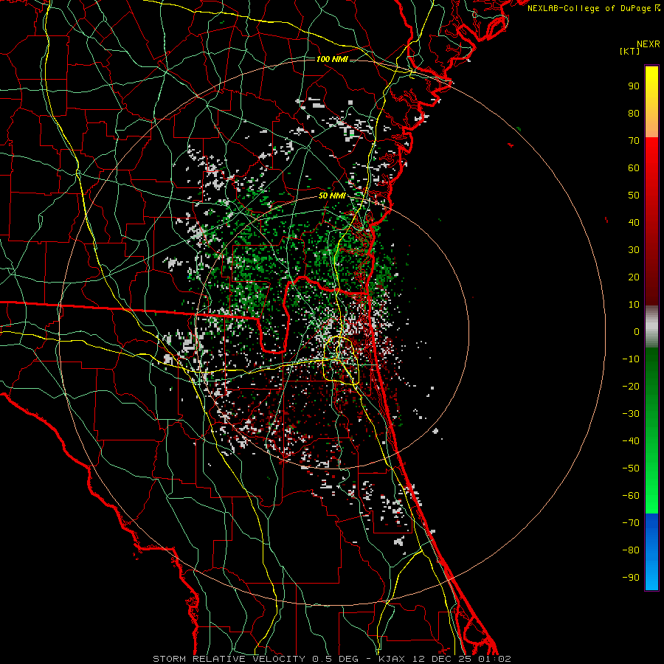Select the 100 NMI range ring label
Screen dimensions: 664x664
(x=332, y=59)
